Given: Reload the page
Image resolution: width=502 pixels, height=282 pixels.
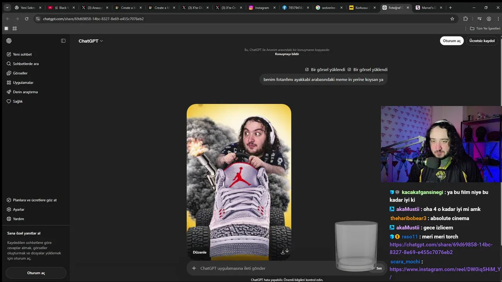Looking at the screenshot, I should 27,19.
